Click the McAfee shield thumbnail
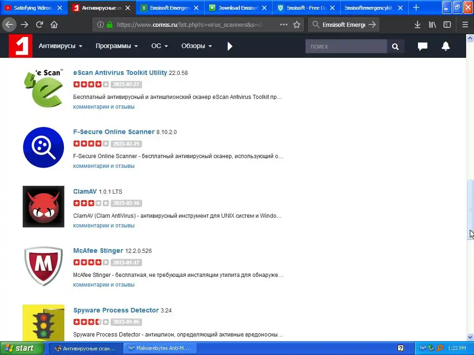Image resolution: width=474 pixels, height=355 pixels. [44, 266]
